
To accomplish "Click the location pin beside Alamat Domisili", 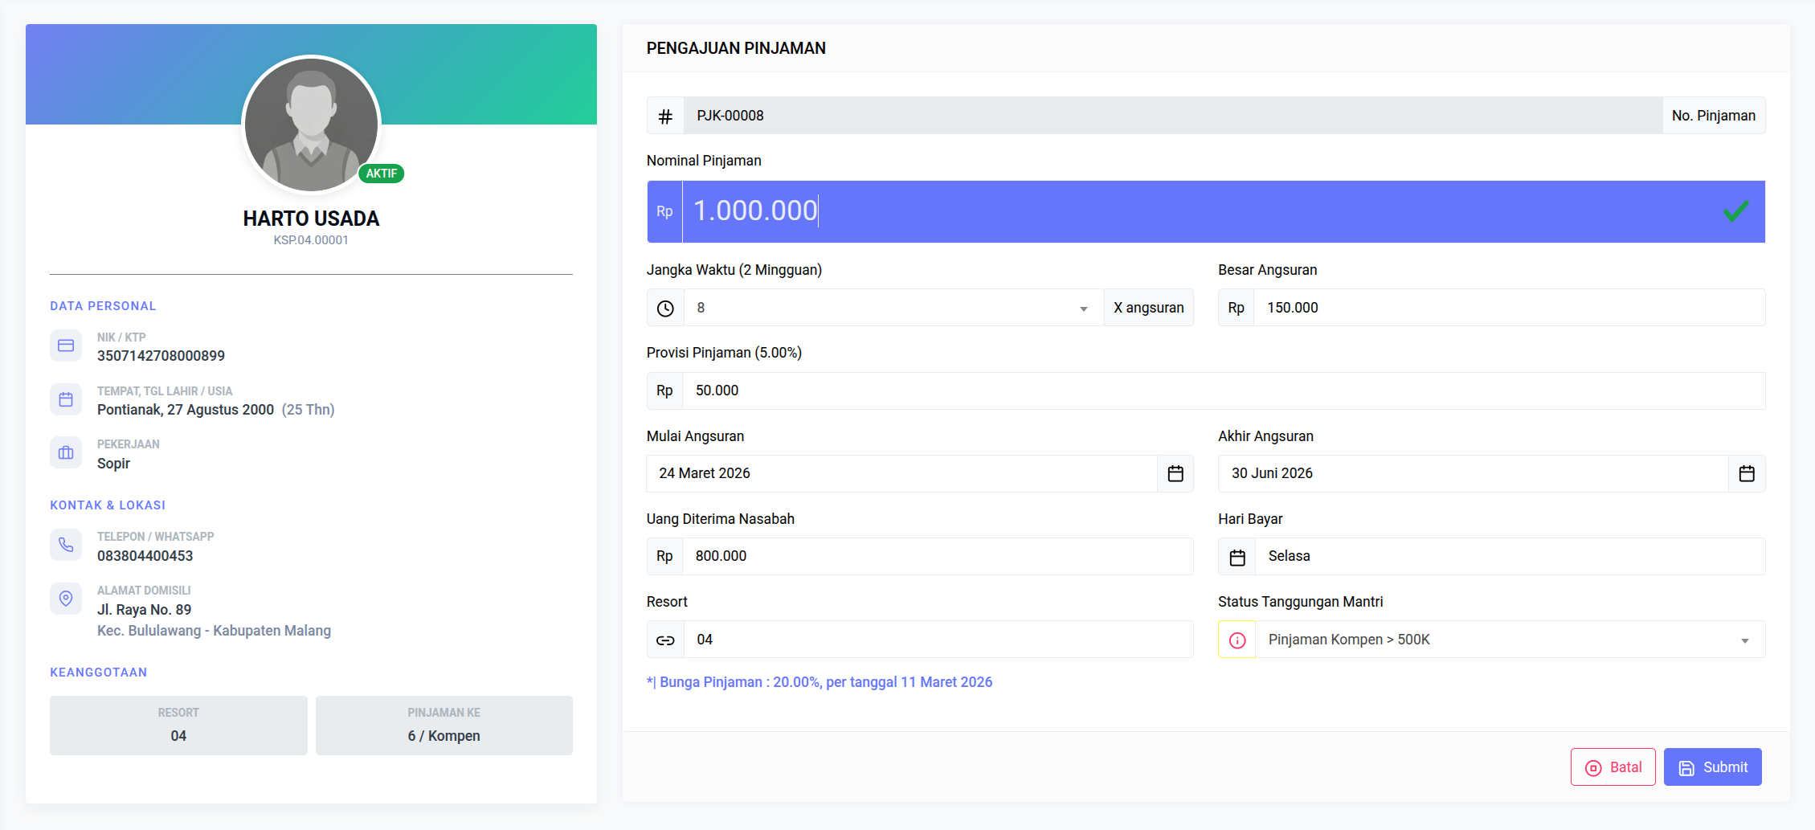I will tap(66, 598).
